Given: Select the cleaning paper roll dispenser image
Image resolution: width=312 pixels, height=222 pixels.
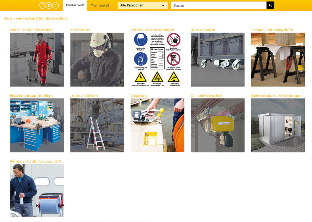Looking at the screenshot, I should (37, 190).
